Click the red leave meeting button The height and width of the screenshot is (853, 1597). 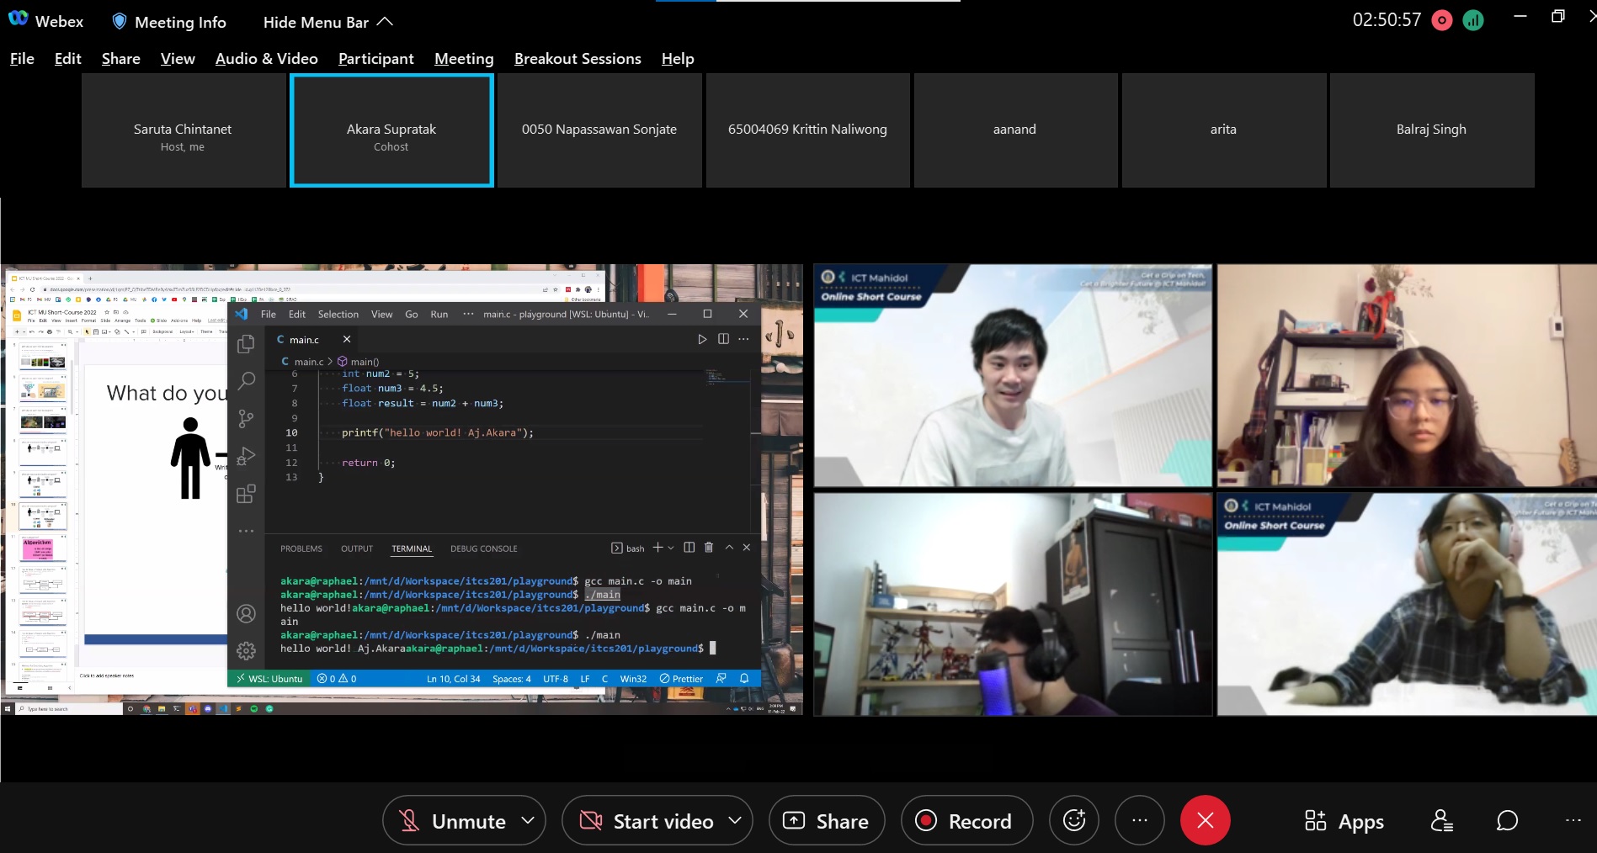point(1205,820)
